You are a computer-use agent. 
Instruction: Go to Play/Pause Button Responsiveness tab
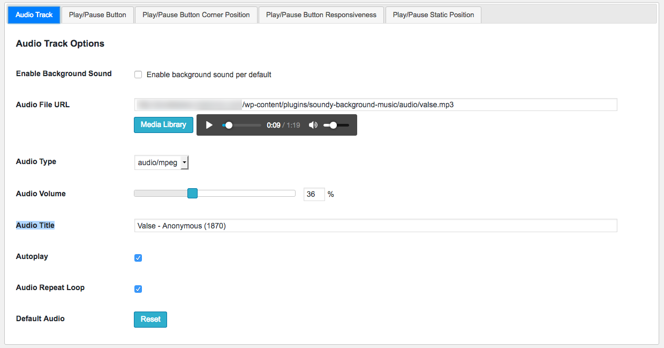[321, 15]
